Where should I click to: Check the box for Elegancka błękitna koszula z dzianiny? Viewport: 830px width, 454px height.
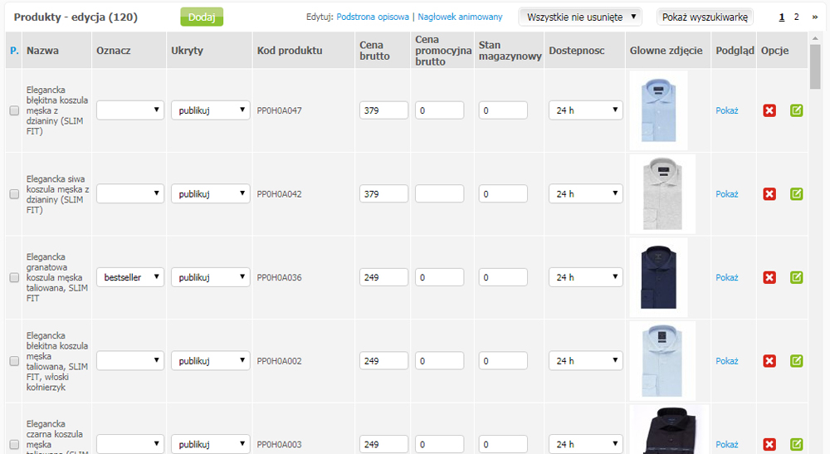(14, 110)
